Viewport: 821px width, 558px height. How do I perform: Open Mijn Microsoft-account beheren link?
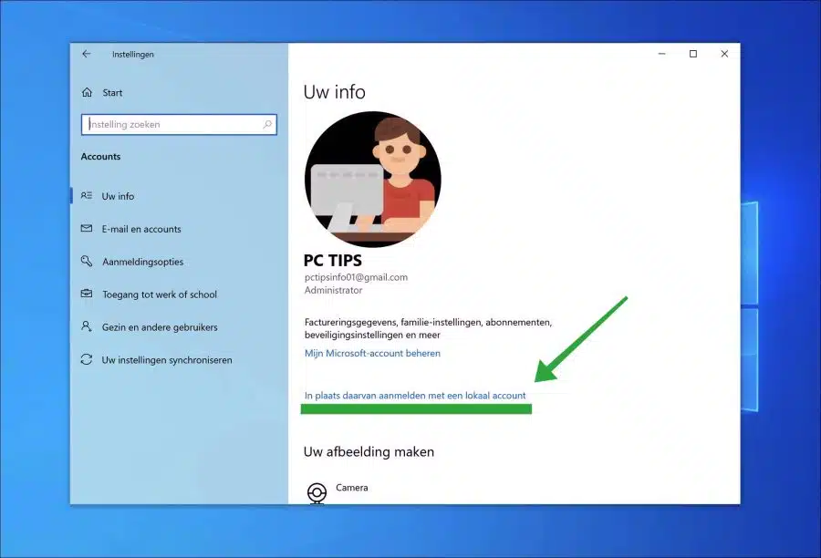(x=372, y=354)
